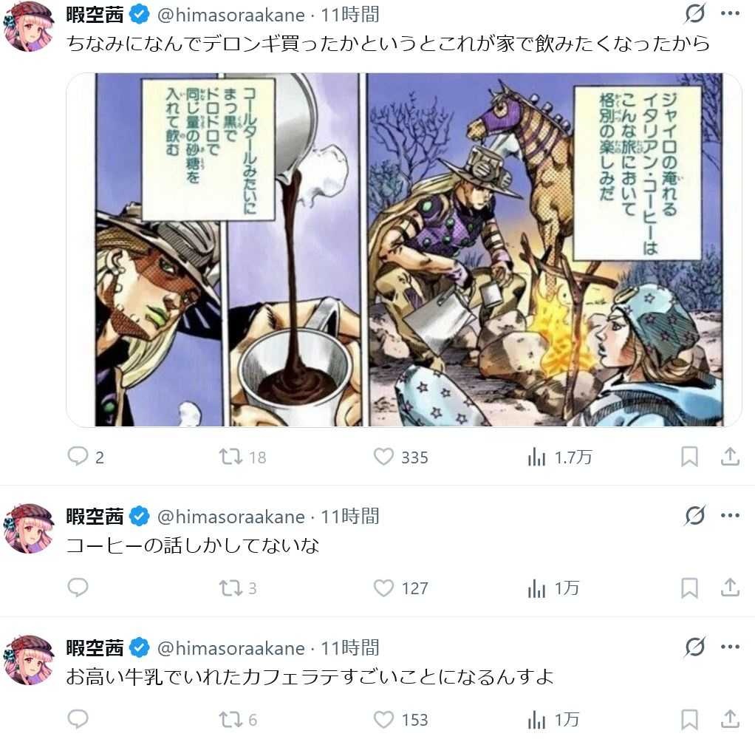Share the カフェラテ tweet
This screenshot has height=742, width=755.
coord(730,719)
